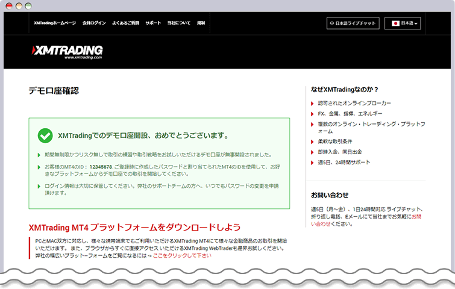Open 当社について menu item

click(179, 23)
